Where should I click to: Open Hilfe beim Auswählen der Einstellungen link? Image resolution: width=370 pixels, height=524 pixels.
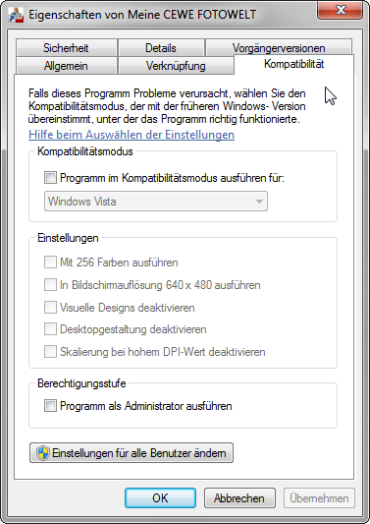132,135
